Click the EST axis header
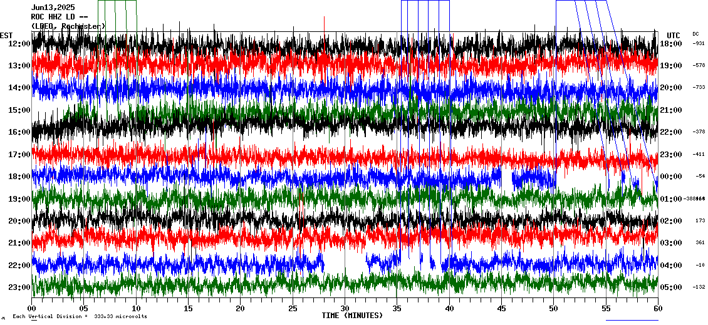Viewport: 708px width, 325px height. click(6, 35)
